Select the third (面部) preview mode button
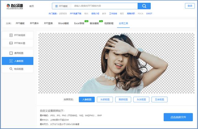Image resolution: width=198 pixels, height=129 pixels. [x=123, y=100]
